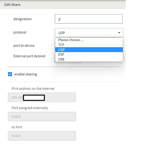152x146 pixels.
Task: Click the protocol label
Action: pos(20,32)
